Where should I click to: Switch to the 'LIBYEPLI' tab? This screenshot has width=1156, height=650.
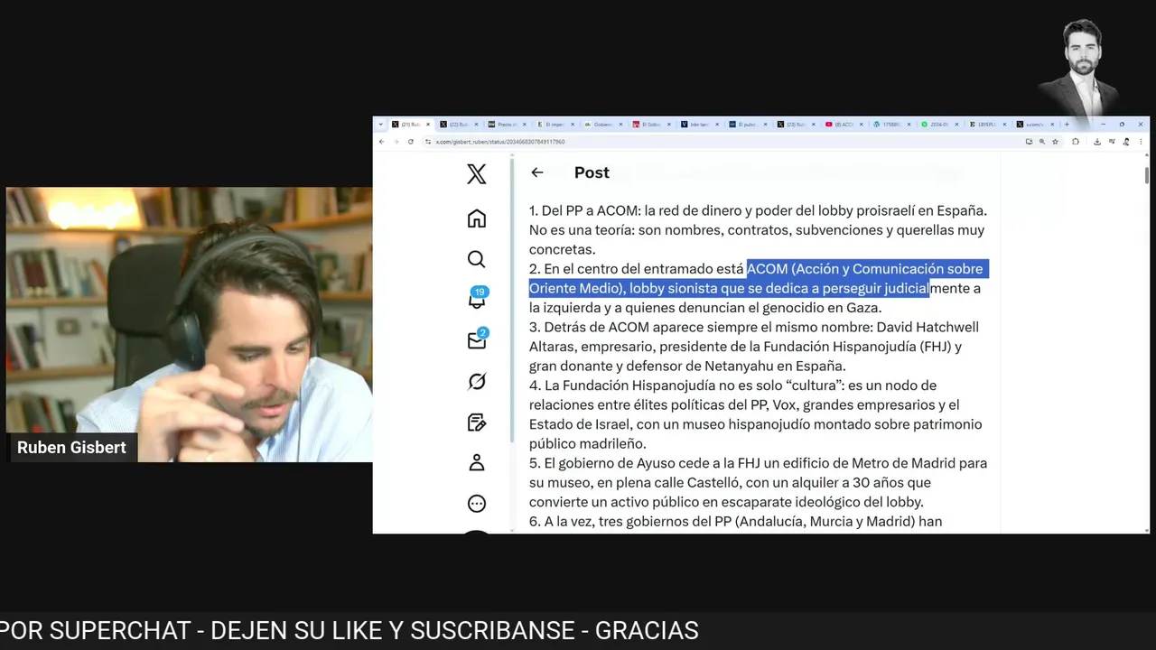click(990, 125)
